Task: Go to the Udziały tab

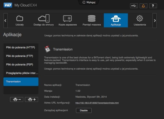Action: tap(20, 21)
